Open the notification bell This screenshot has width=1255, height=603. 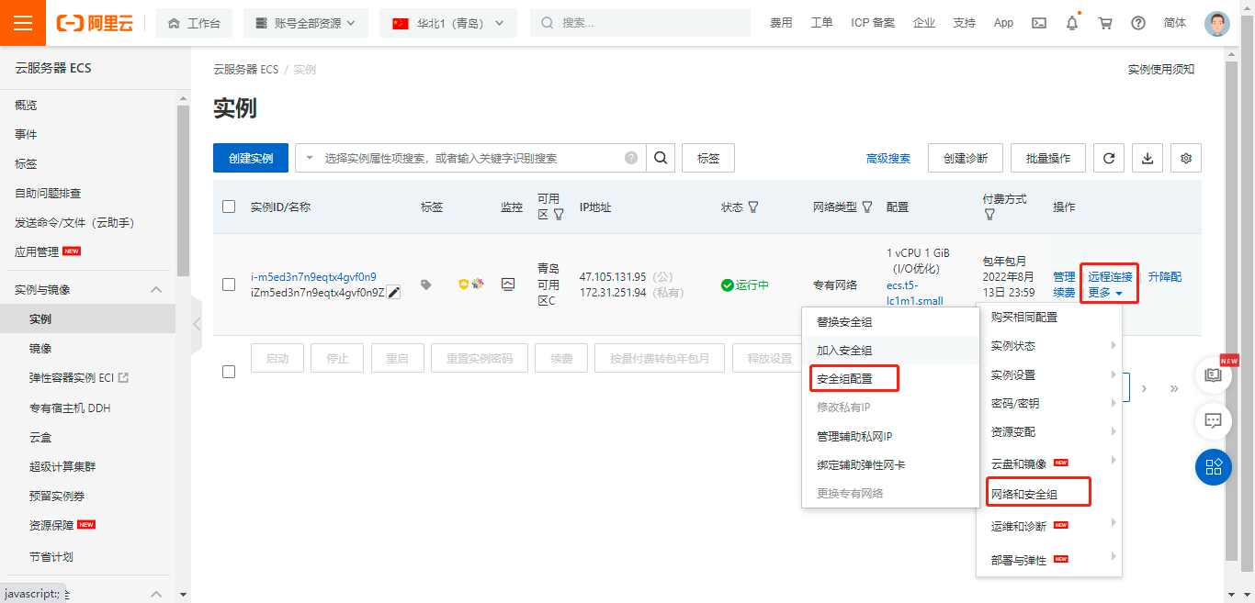coord(1072,23)
